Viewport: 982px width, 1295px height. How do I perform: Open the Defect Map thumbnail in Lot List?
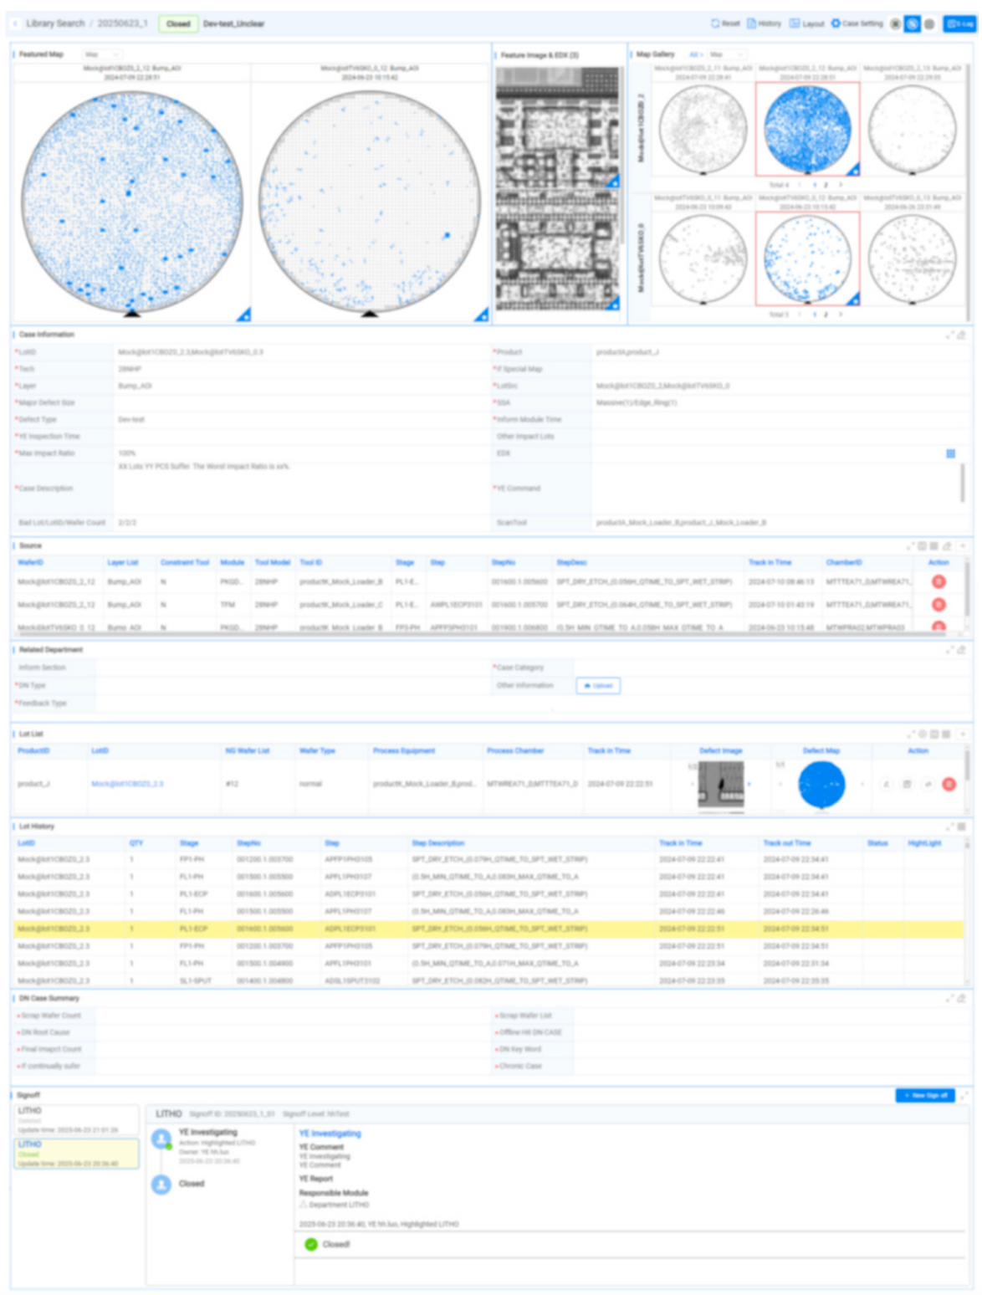[x=821, y=785]
